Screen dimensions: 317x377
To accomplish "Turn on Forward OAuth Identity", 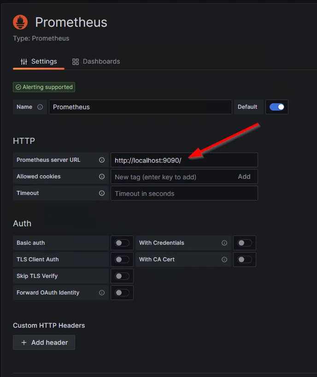I will (122, 293).
